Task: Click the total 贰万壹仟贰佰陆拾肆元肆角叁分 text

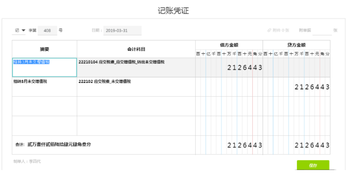Action: [x=59, y=144]
